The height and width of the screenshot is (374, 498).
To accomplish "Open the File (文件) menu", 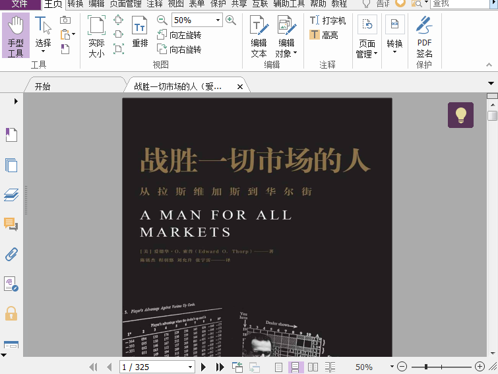I will coord(20,4).
